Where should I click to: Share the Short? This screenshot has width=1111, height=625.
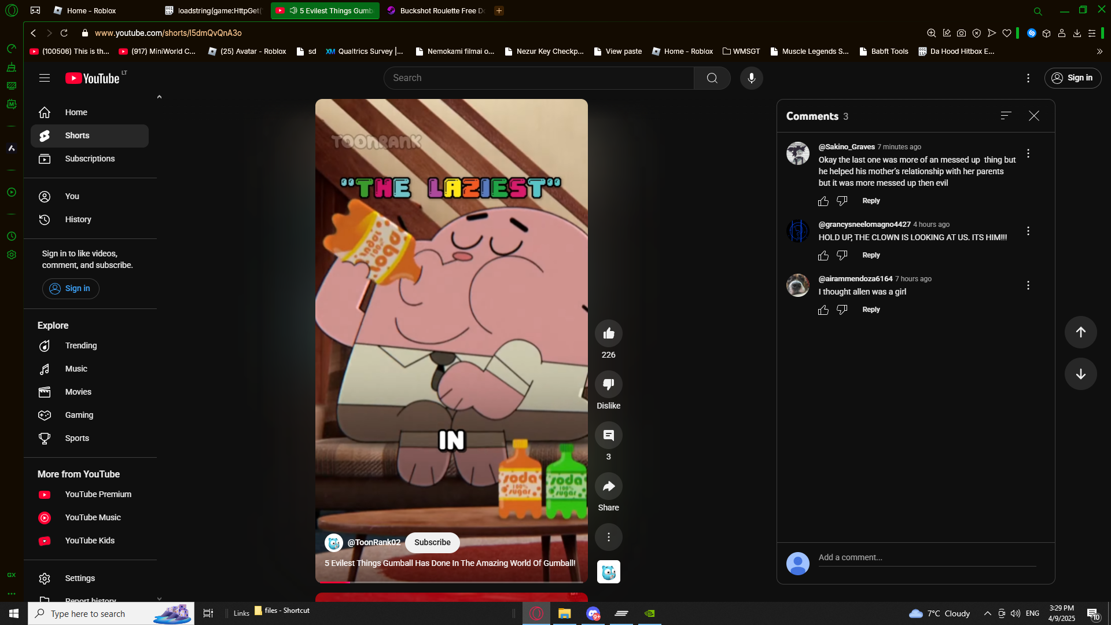click(608, 486)
